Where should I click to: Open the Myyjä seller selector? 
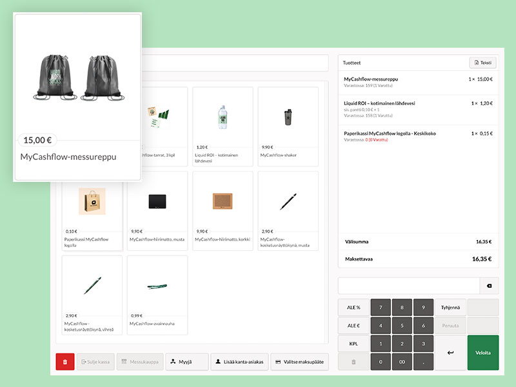coord(187,362)
